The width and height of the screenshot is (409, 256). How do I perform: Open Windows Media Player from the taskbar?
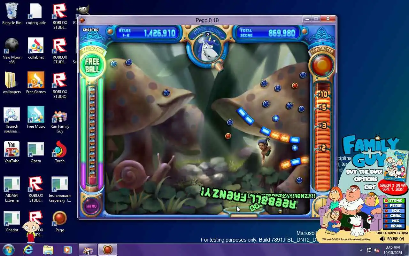click(67, 250)
